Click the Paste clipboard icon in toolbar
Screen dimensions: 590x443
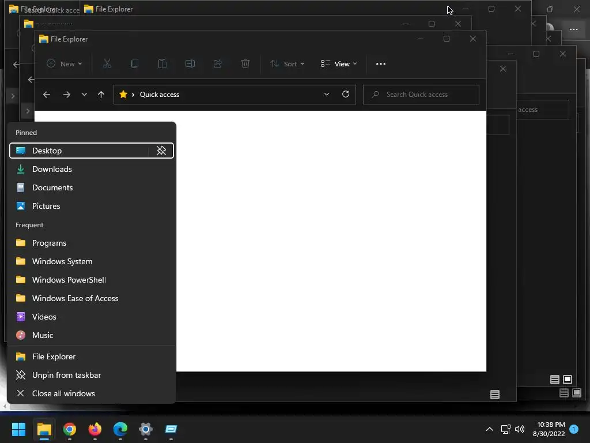click(x=162, y=63)
